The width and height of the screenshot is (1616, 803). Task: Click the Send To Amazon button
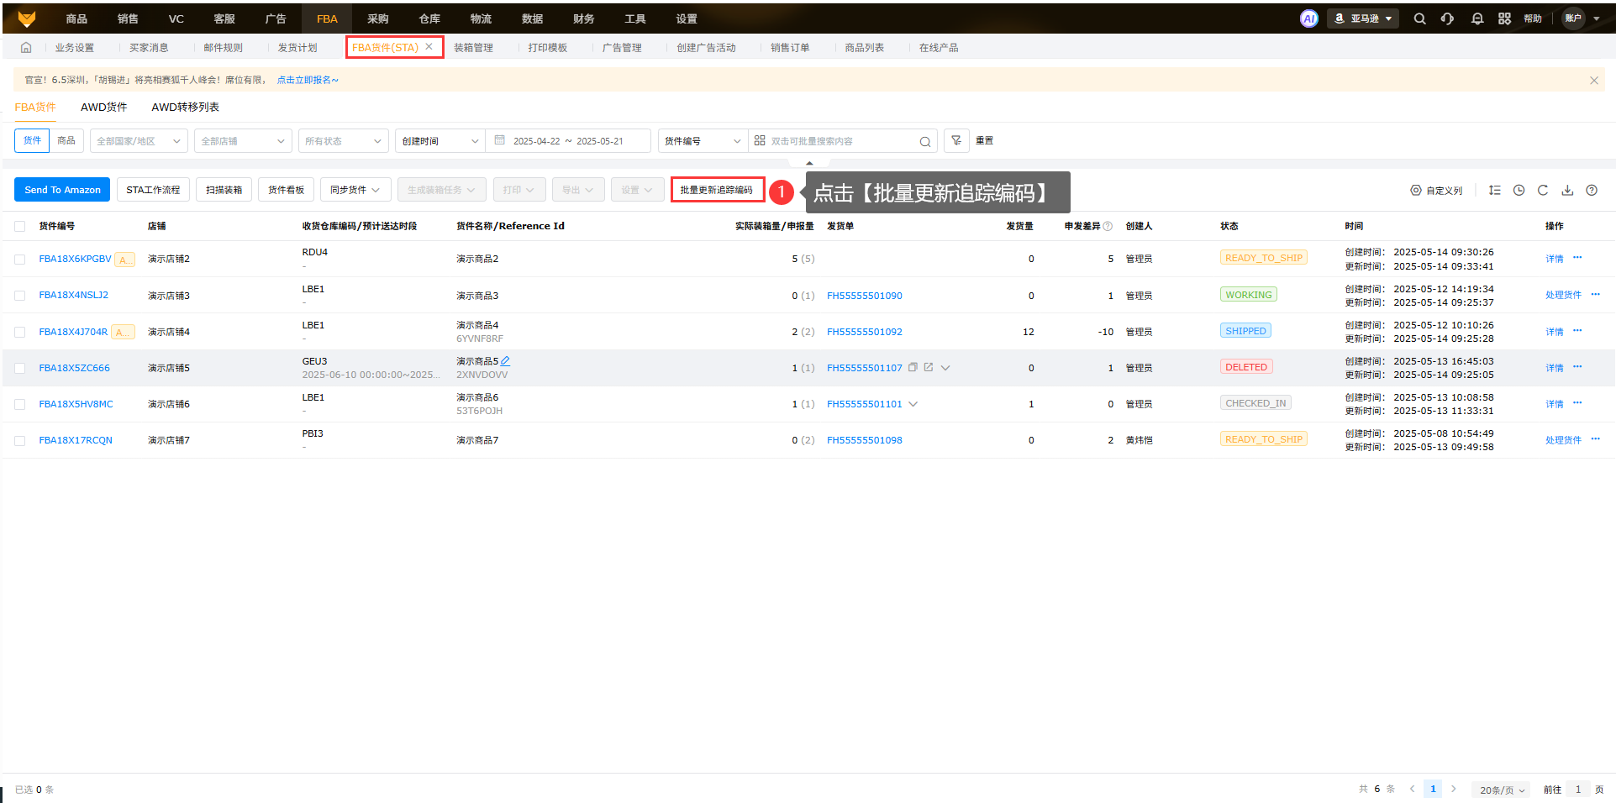click(62, 190)
